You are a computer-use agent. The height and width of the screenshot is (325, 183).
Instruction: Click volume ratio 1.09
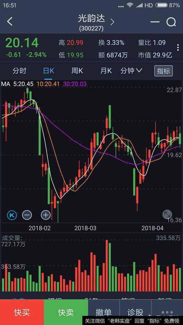(x=159, y=43)
